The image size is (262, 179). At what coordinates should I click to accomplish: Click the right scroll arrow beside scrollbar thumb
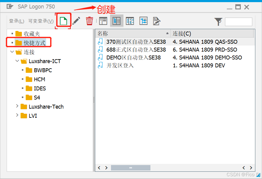pos(106,168)
